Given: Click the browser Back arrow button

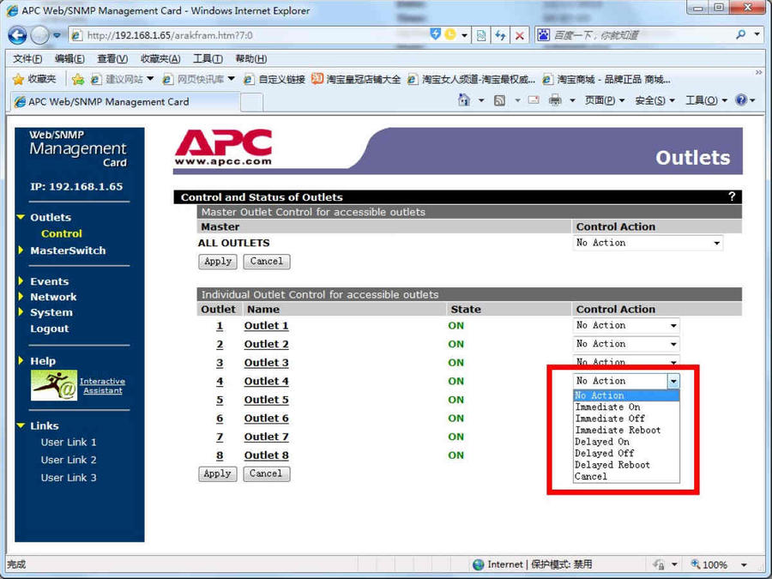Looking at the screenshot, I should 17,35.
